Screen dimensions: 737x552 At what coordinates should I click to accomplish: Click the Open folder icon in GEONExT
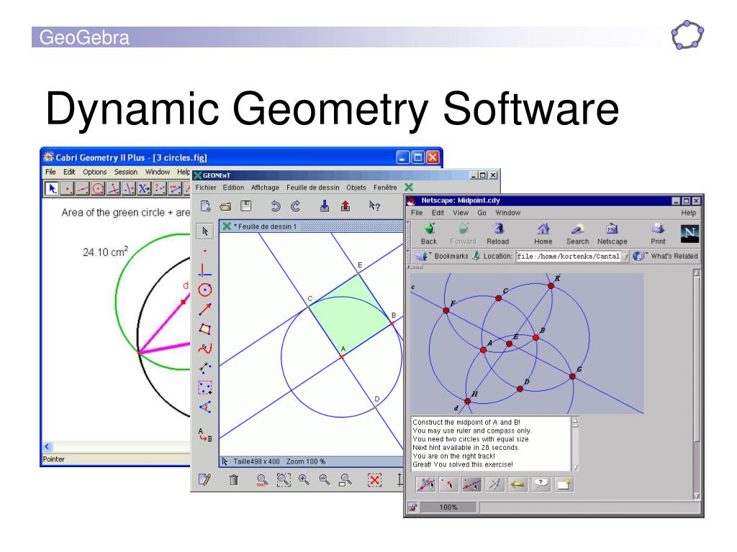click(225, 206)
